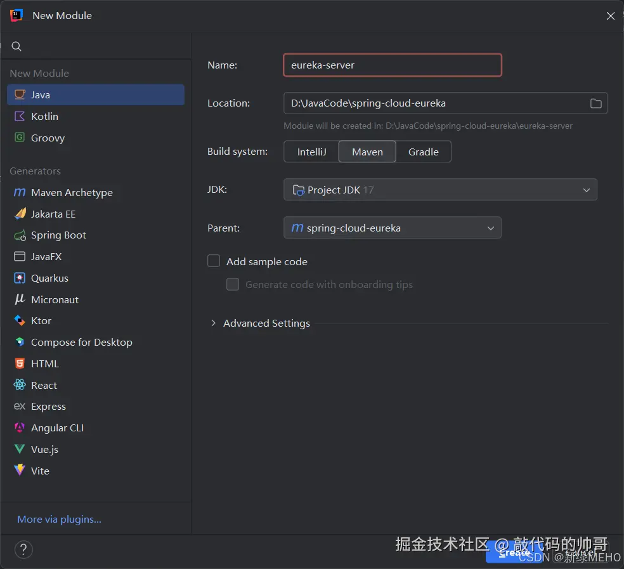
Task: Open the Micronaut generator
Action: click(x=96, y=299)
